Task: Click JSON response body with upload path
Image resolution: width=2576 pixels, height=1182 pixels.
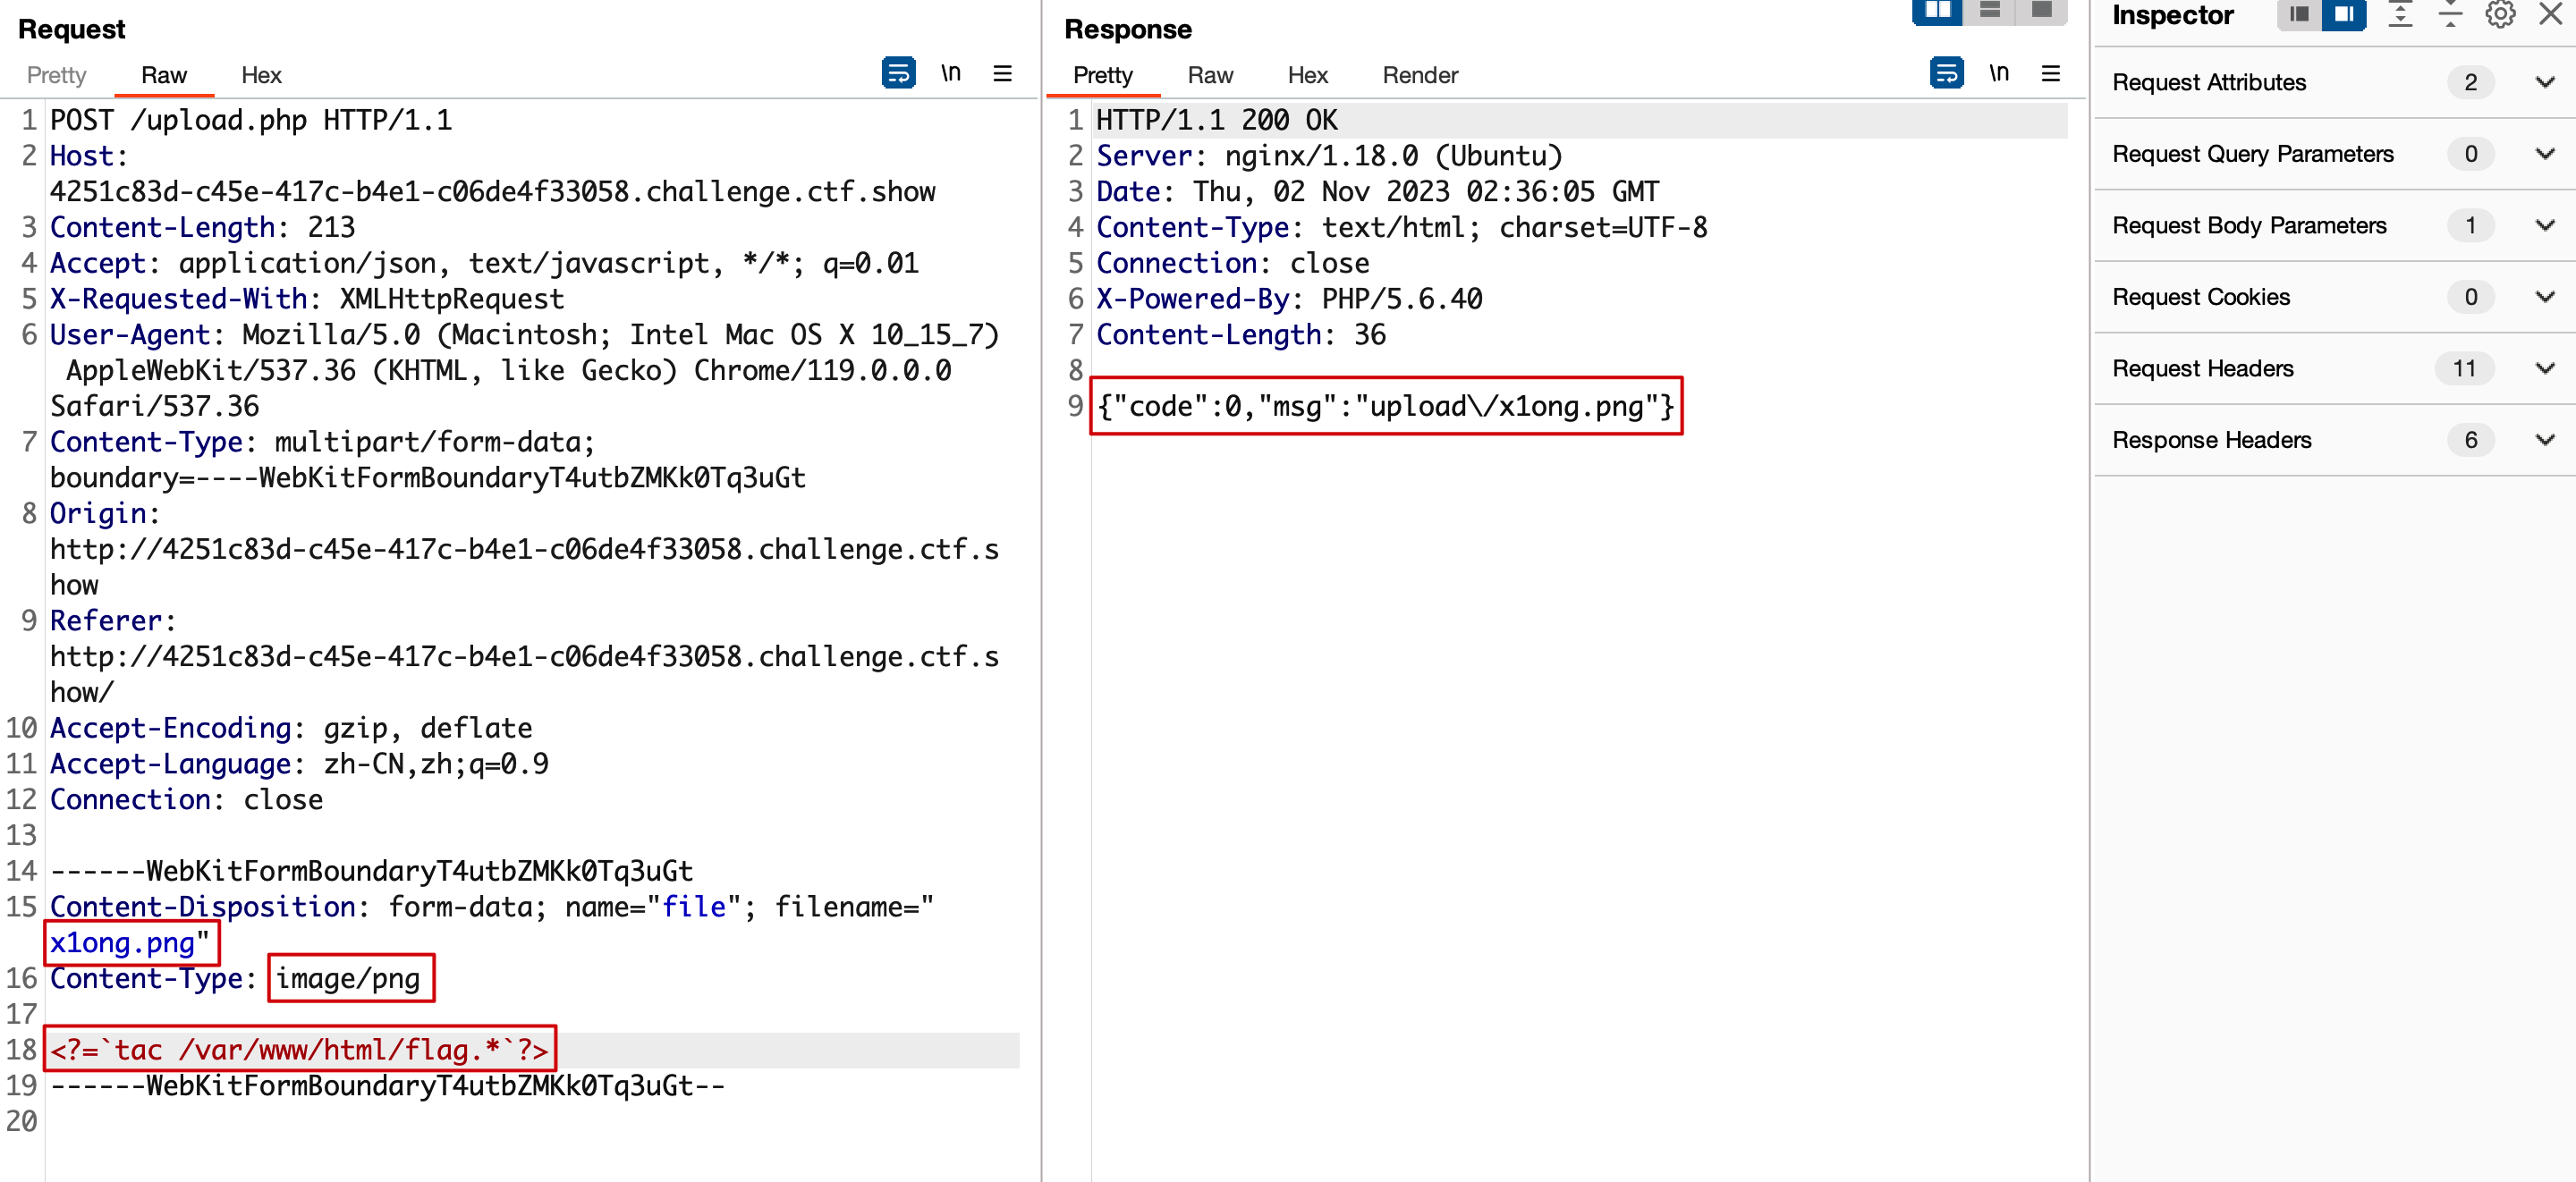Action: (1385, 406)
